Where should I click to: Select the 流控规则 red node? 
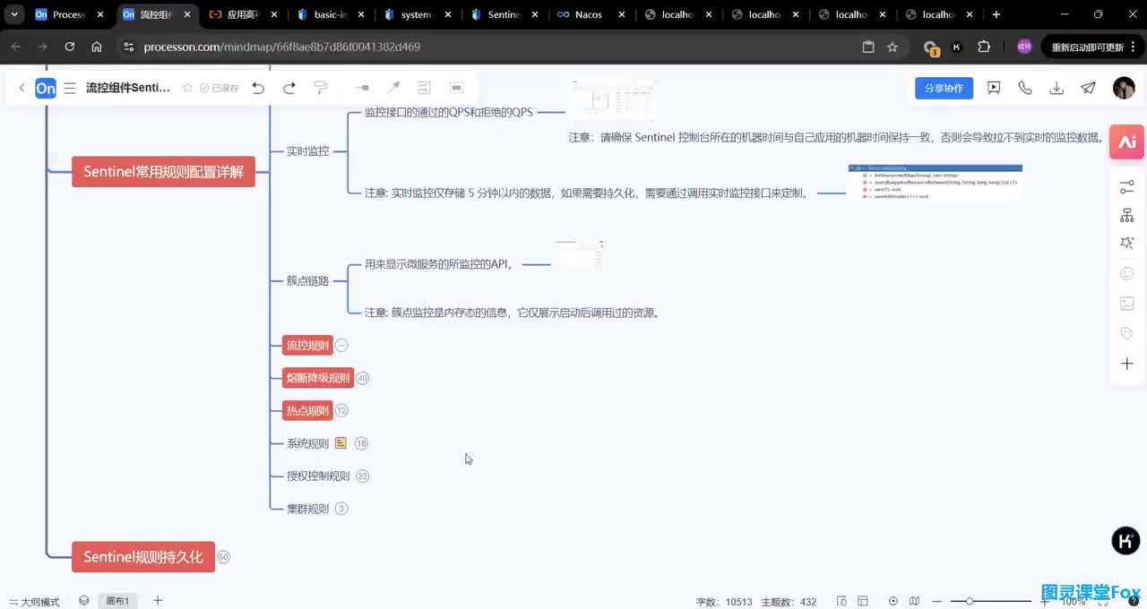(x=306, y=346)
